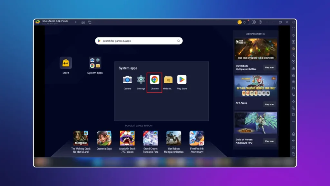Click Play now for War Robots ad
The width and height of the screenshot is (330, 186).
[269, 67]
